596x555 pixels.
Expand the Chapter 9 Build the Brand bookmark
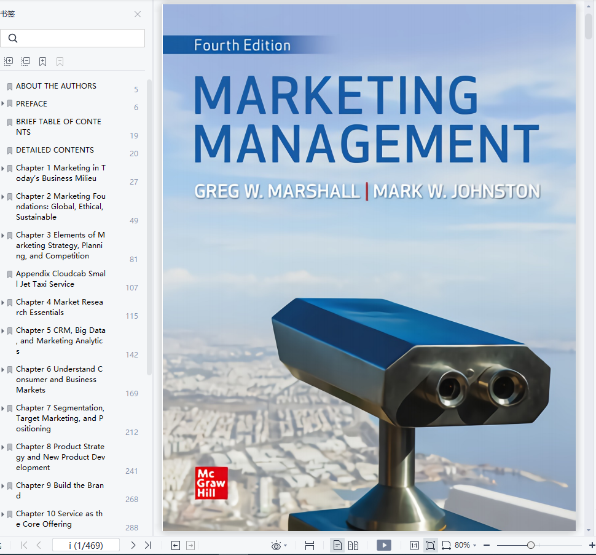coord(2,485)
